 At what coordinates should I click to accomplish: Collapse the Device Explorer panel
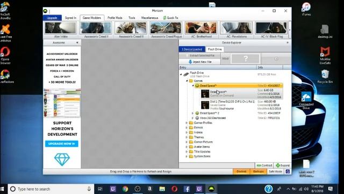point(288,43)
